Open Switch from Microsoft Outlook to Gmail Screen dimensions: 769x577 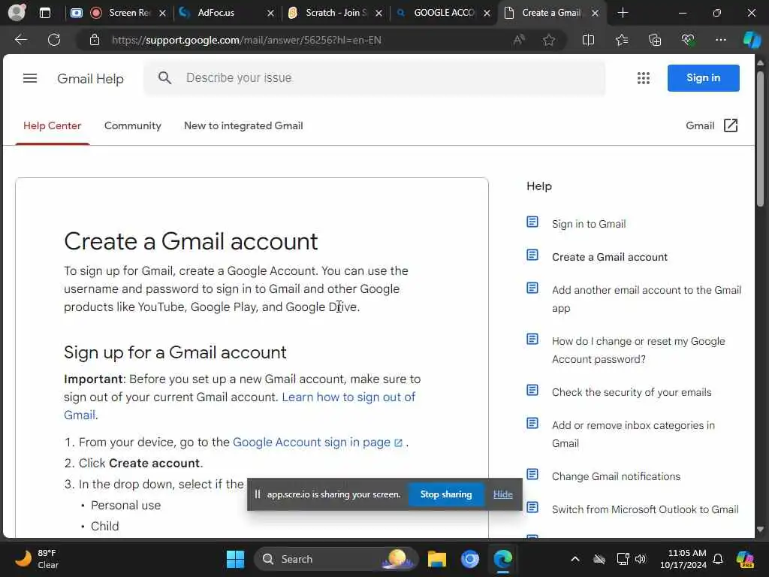point(645,509)
